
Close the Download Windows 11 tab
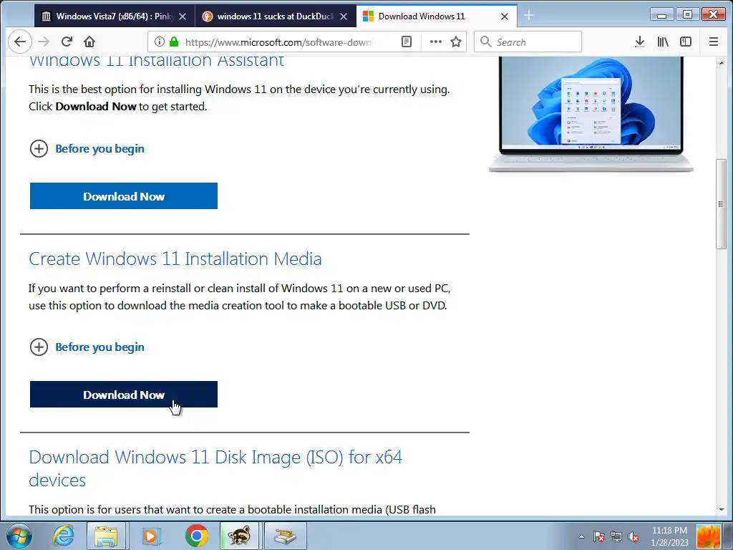coord(505,16)
